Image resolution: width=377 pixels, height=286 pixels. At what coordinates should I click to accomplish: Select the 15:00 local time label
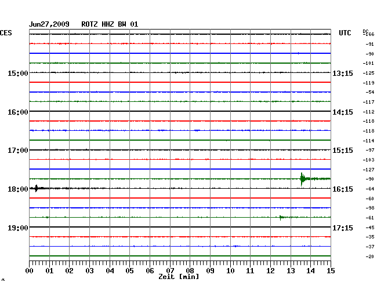pyautogui.click(x=18, y=73)
